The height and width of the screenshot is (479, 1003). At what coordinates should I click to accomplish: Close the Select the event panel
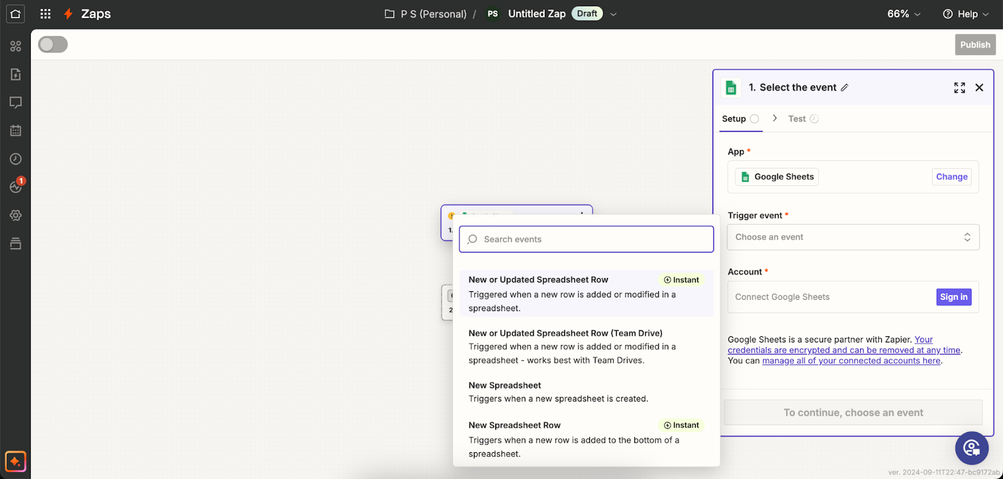click(979, 88)
